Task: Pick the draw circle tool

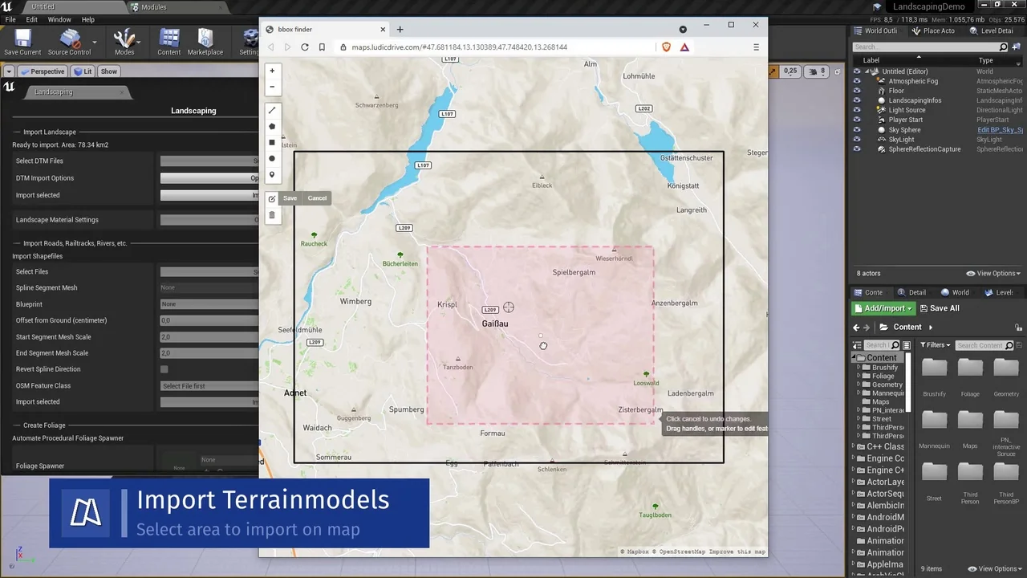Action: 272,159
